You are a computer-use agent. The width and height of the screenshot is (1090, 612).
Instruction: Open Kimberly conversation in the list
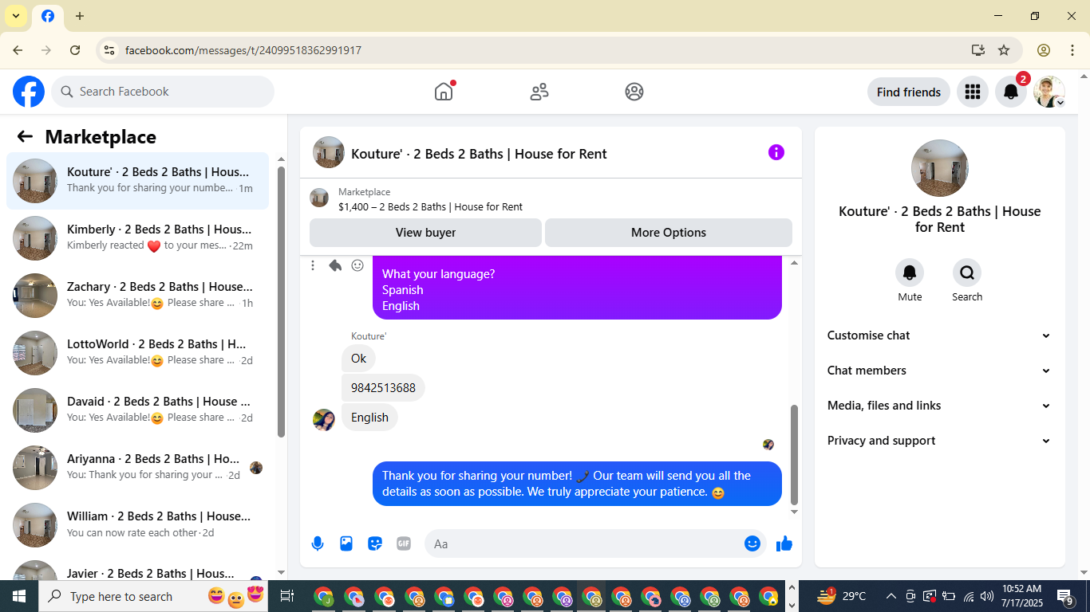coord(138,238)
